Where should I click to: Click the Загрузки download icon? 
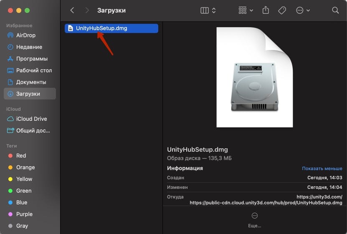(x=10, y=94)
